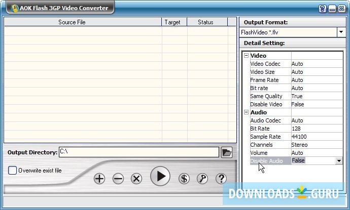Screen dimensions: 350x210
Task: Click the Output Directory path field
Action: (x=139, y=152)
